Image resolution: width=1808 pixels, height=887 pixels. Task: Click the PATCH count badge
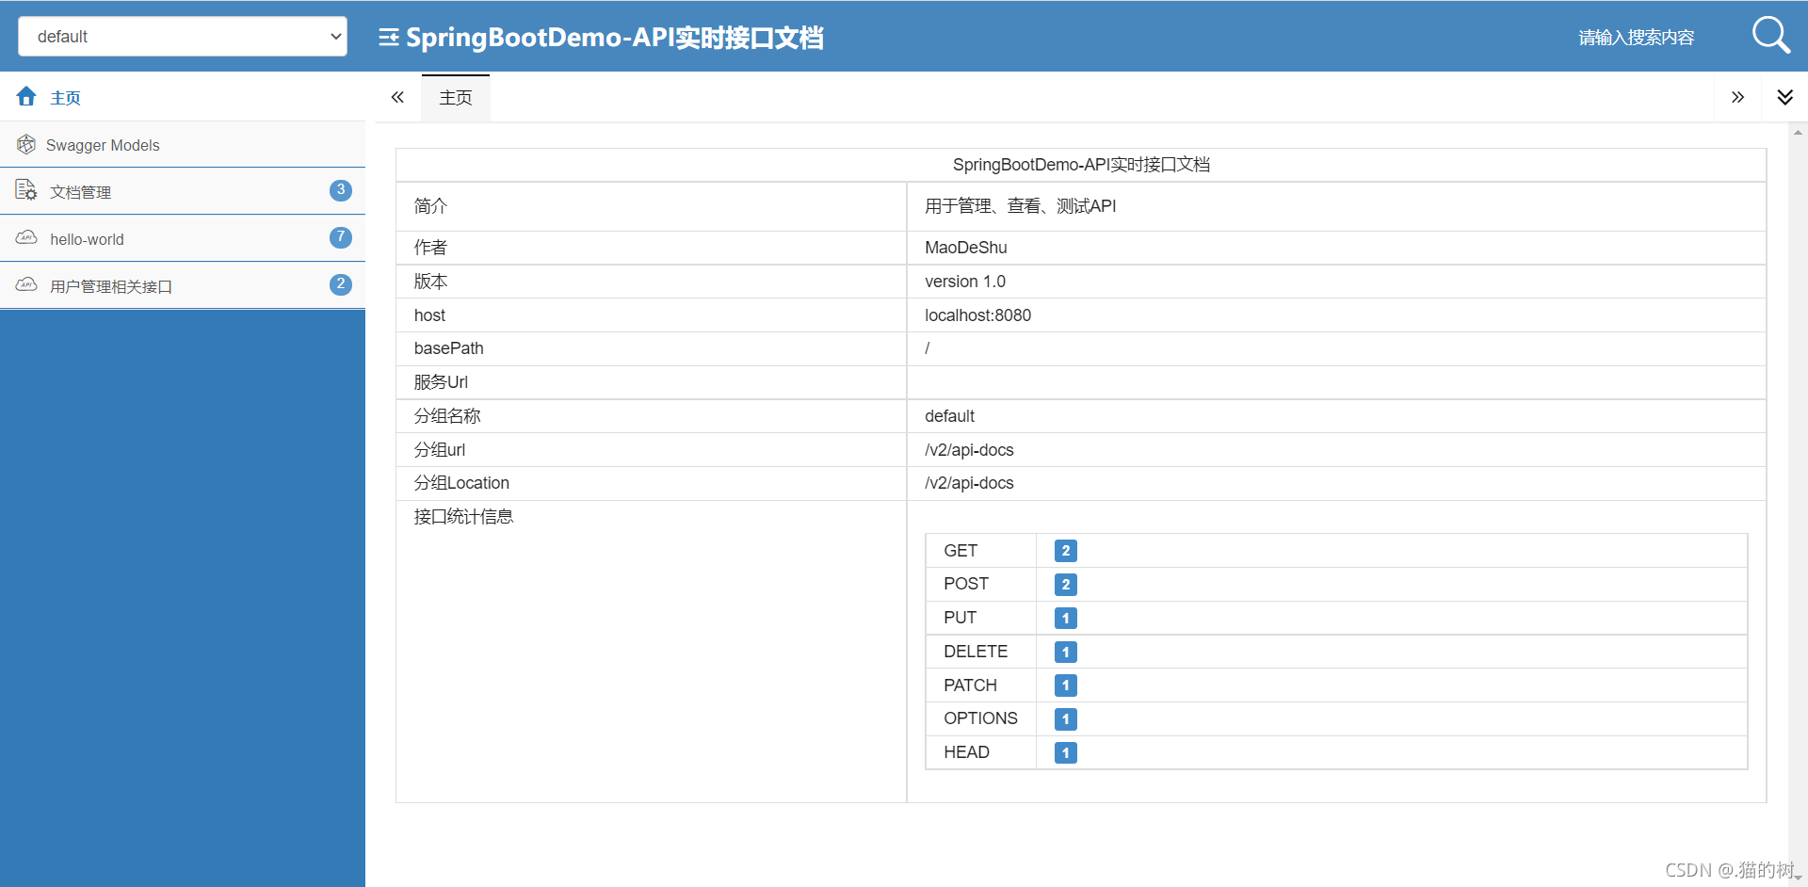tap(1066, 685)
